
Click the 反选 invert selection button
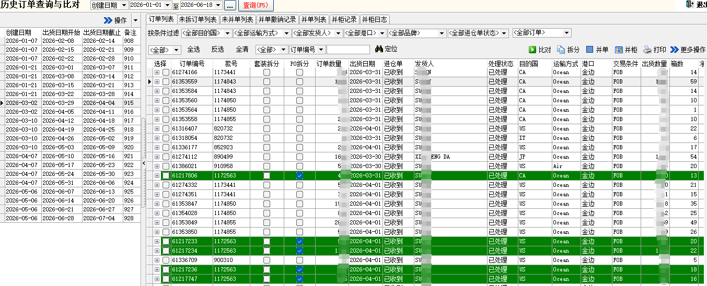pos(218,50)
